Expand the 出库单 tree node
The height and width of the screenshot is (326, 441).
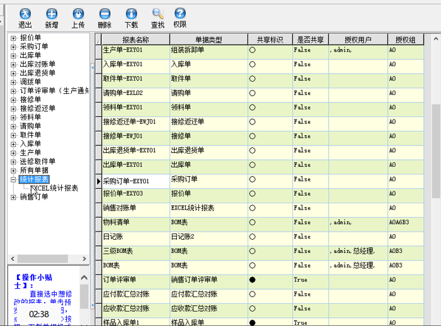coord(13,55)
